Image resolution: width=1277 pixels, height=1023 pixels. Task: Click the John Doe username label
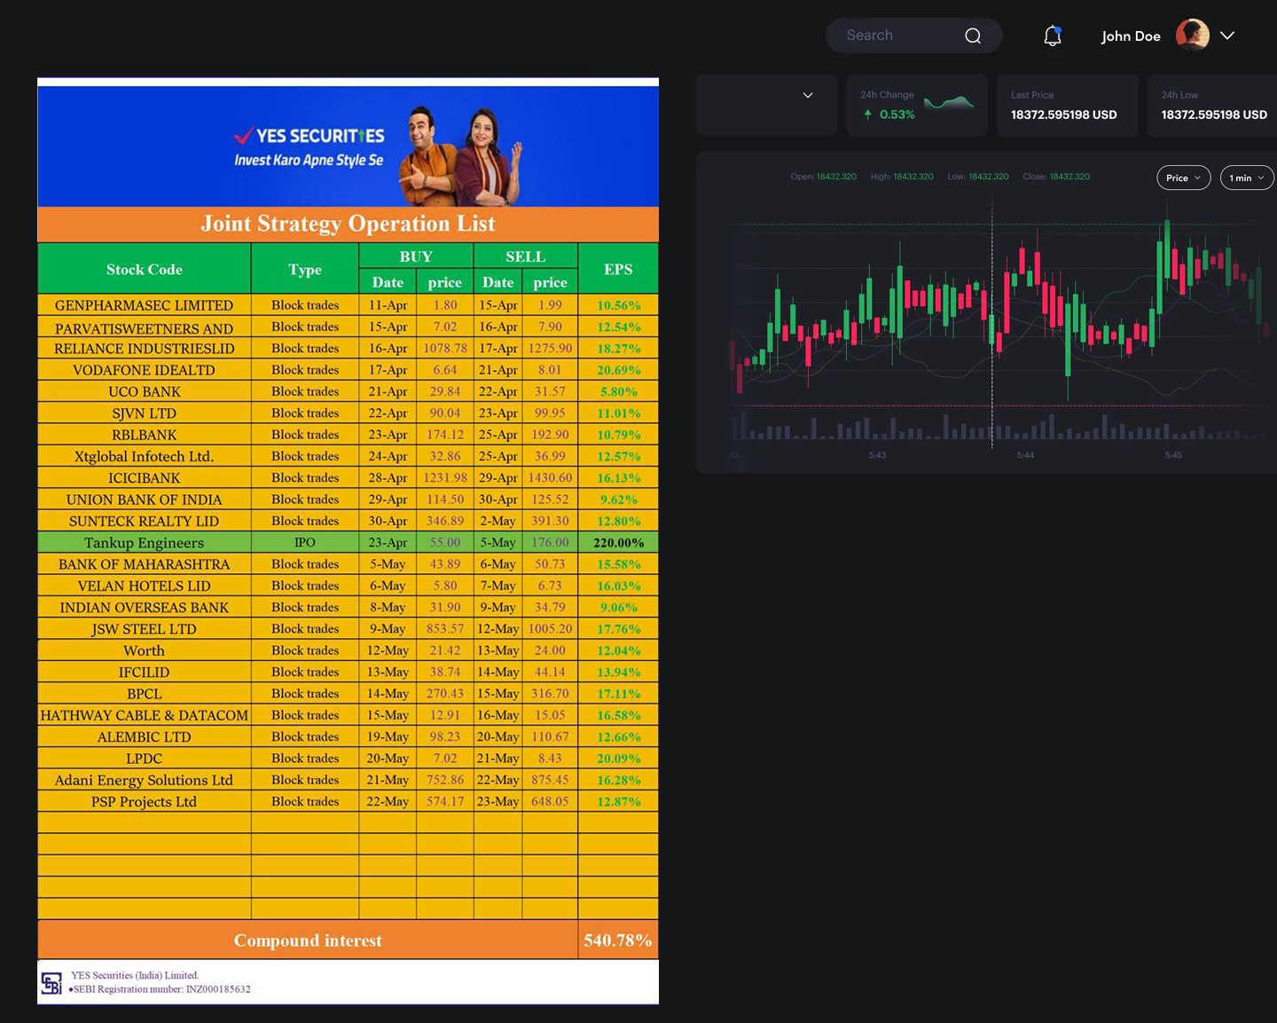point(1131,36)
